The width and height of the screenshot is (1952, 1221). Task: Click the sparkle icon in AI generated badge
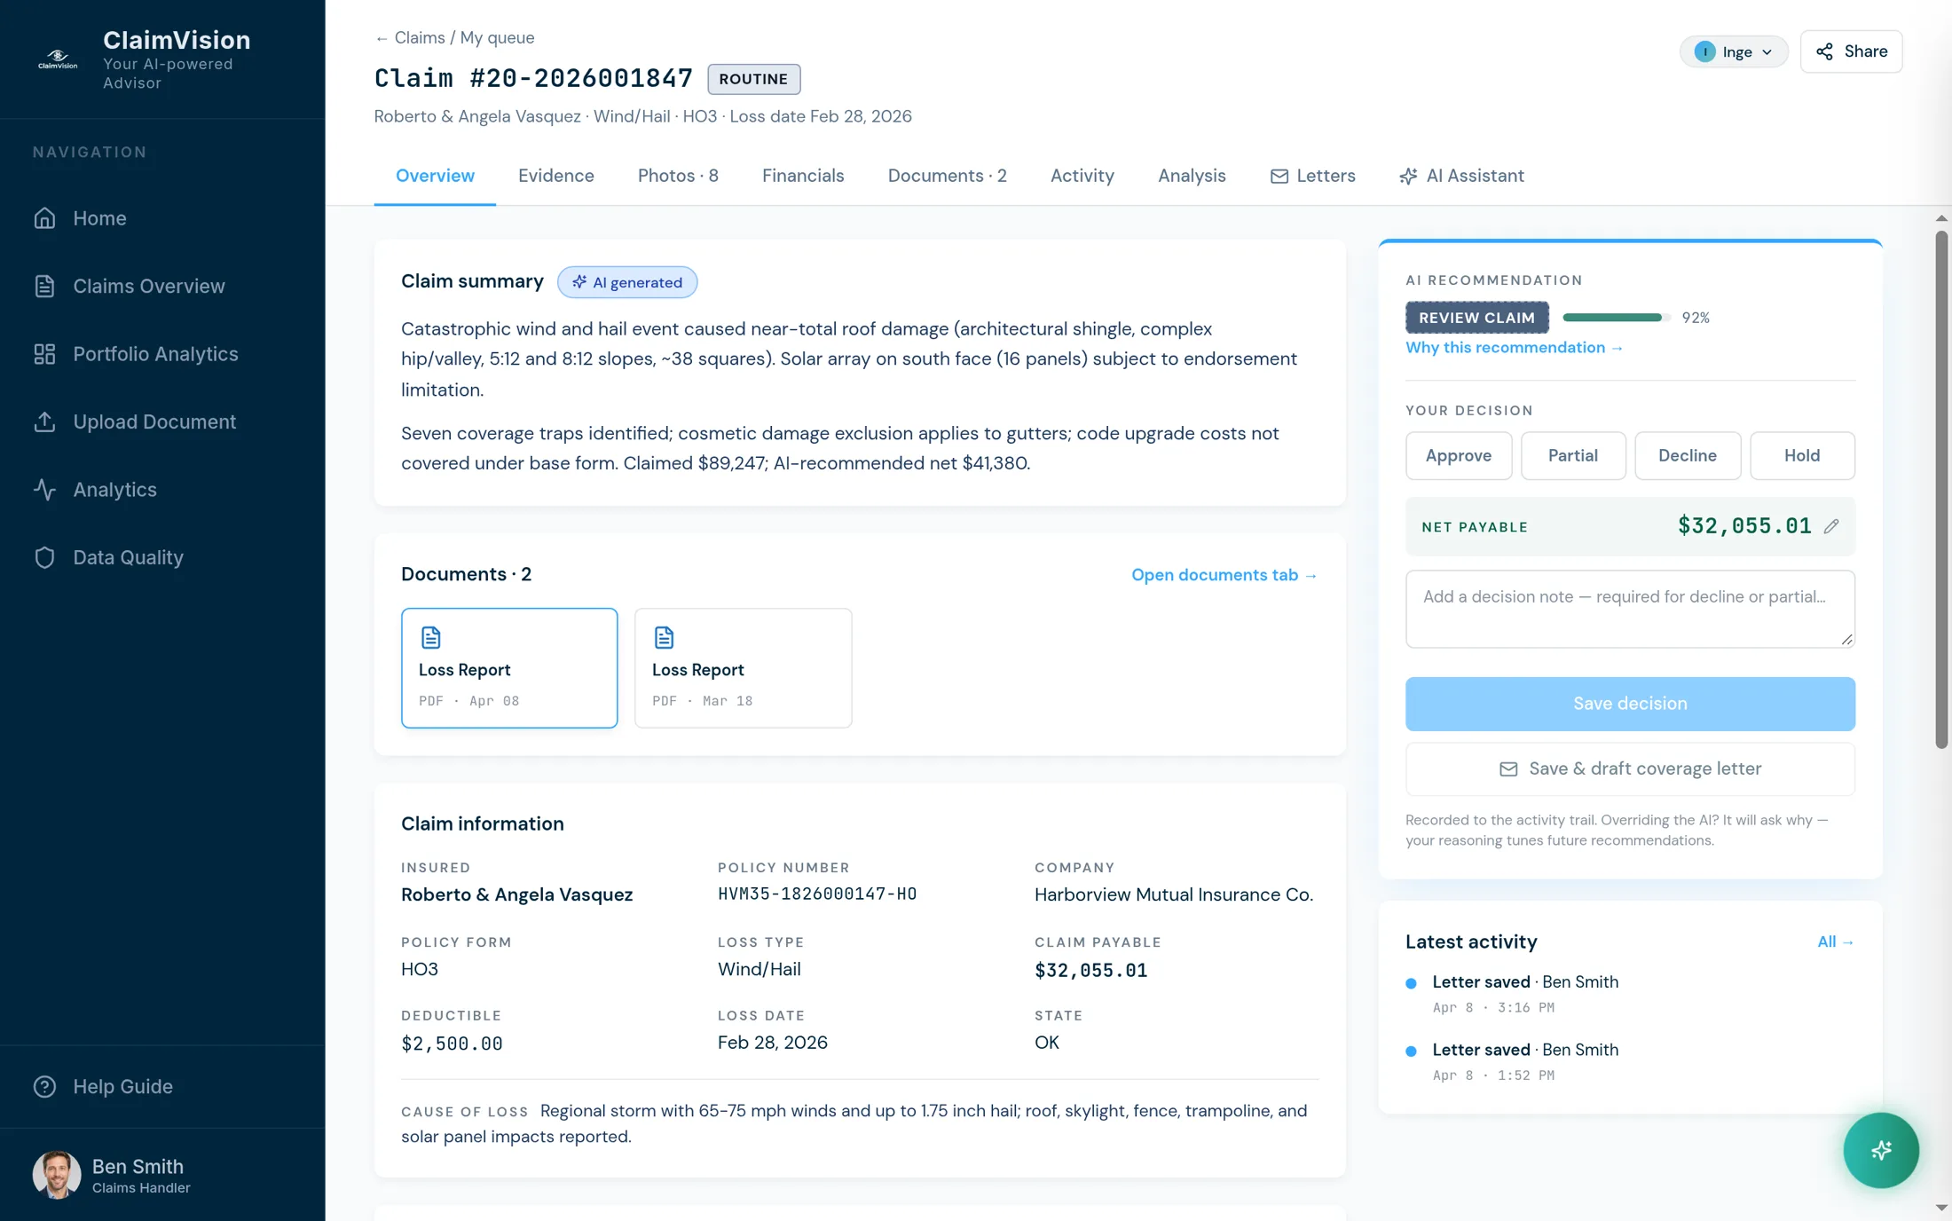pyautogui.click(x=579, y=282)
